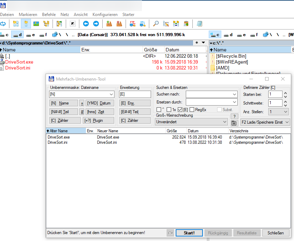Open the Ersetzen durch combo box

point(235,102)
